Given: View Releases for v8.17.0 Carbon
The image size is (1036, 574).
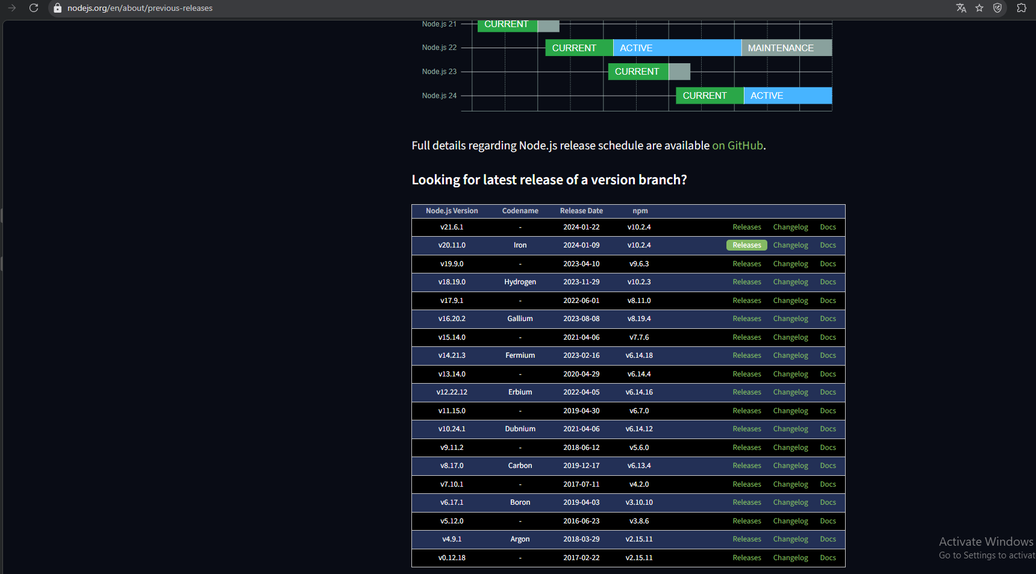Looking at the screenshot, I should [747, 466].
